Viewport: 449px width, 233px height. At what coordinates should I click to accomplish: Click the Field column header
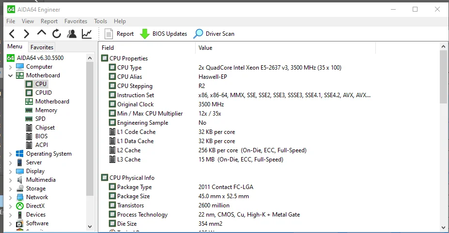click(x=147, y=48)
